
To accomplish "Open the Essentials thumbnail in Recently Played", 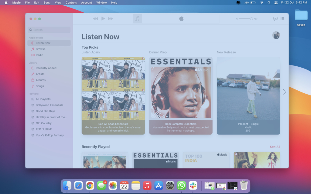I will pyautogui.click(x=155, y=160).
